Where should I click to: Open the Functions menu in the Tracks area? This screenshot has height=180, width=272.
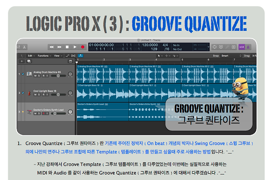pyautogui.click(x=45, y=56)
